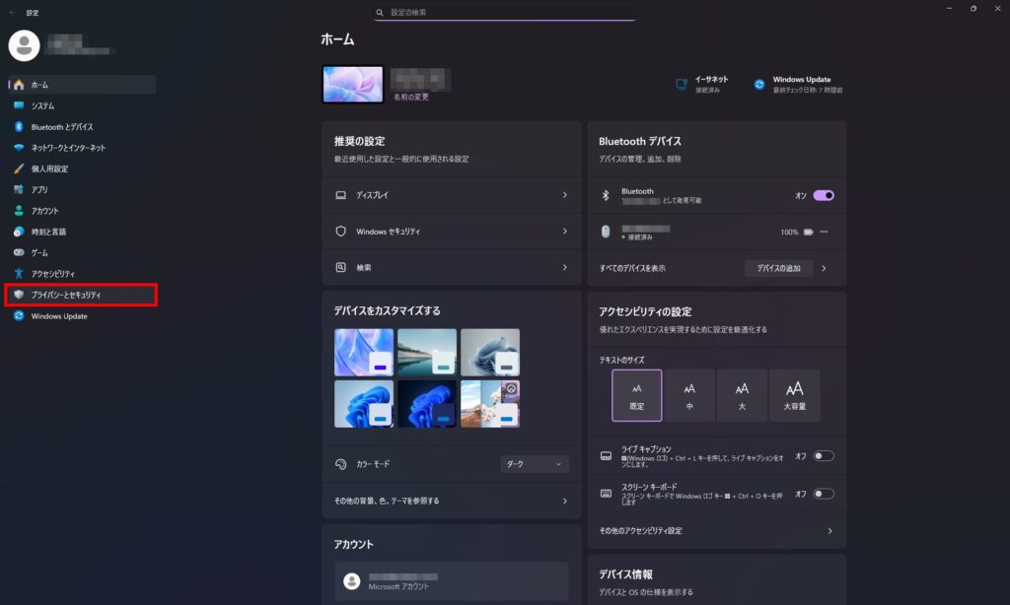The image size is (1010, 605).
Task: Select the dark blue bloom theme thumbnail
Action: pos(427,404)
